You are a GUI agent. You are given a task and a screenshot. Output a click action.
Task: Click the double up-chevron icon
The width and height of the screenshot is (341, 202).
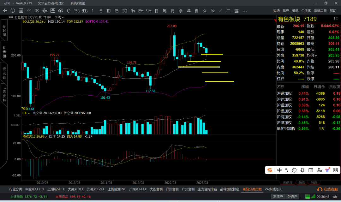click(205, 11)
